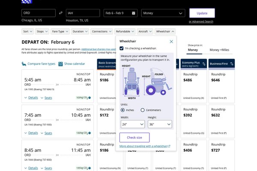
Task: Click external link icon after wheelchair info link
Action: tap(169, 146)
